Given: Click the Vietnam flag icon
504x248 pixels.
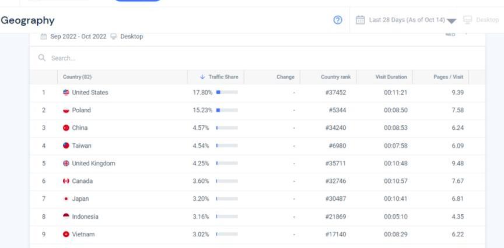Looking at the screenshot, I should point(66,234).
